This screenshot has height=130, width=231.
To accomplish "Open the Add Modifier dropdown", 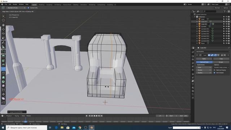I will (x=213, y=52).
